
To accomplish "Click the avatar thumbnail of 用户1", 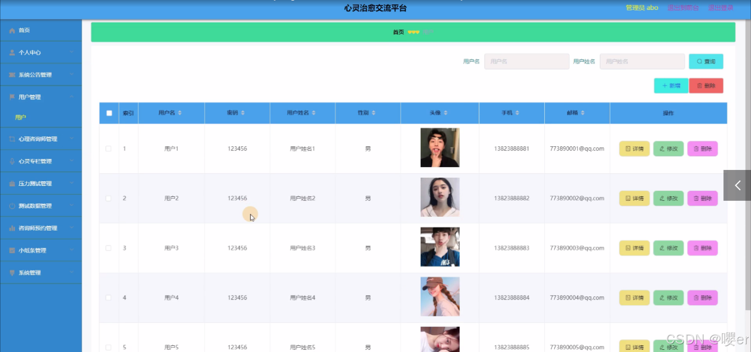I will (440, 148).
